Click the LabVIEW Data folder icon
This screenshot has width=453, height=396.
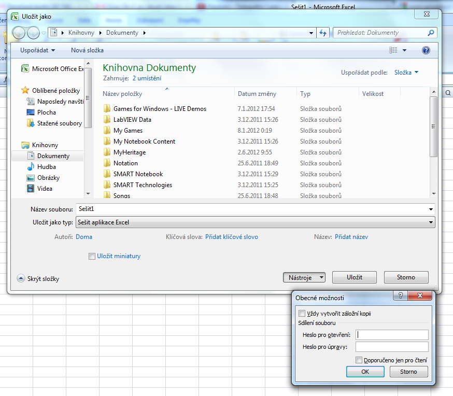(107, 120)
